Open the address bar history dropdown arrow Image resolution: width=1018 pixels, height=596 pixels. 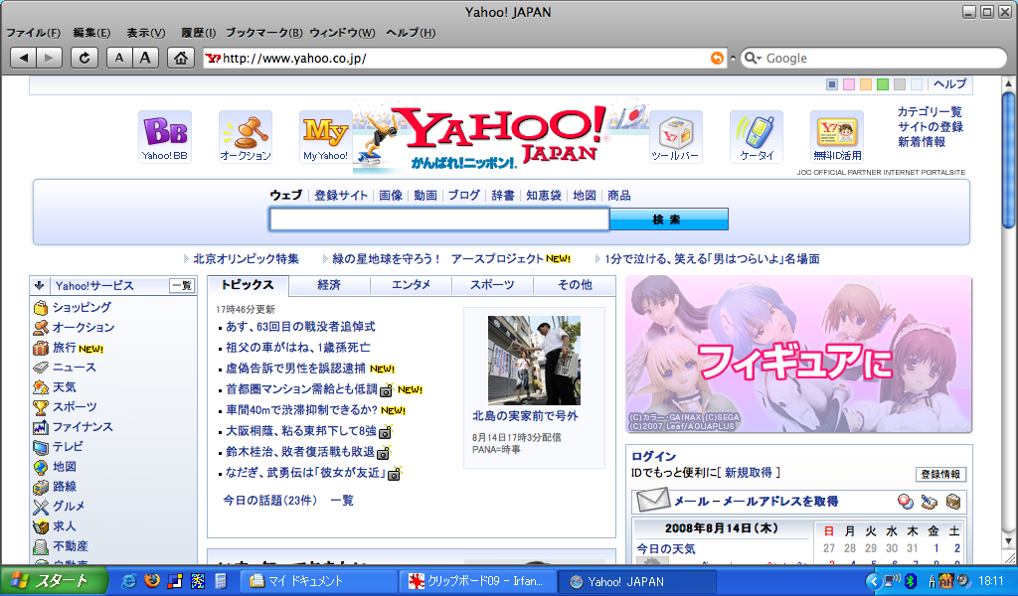733,59
